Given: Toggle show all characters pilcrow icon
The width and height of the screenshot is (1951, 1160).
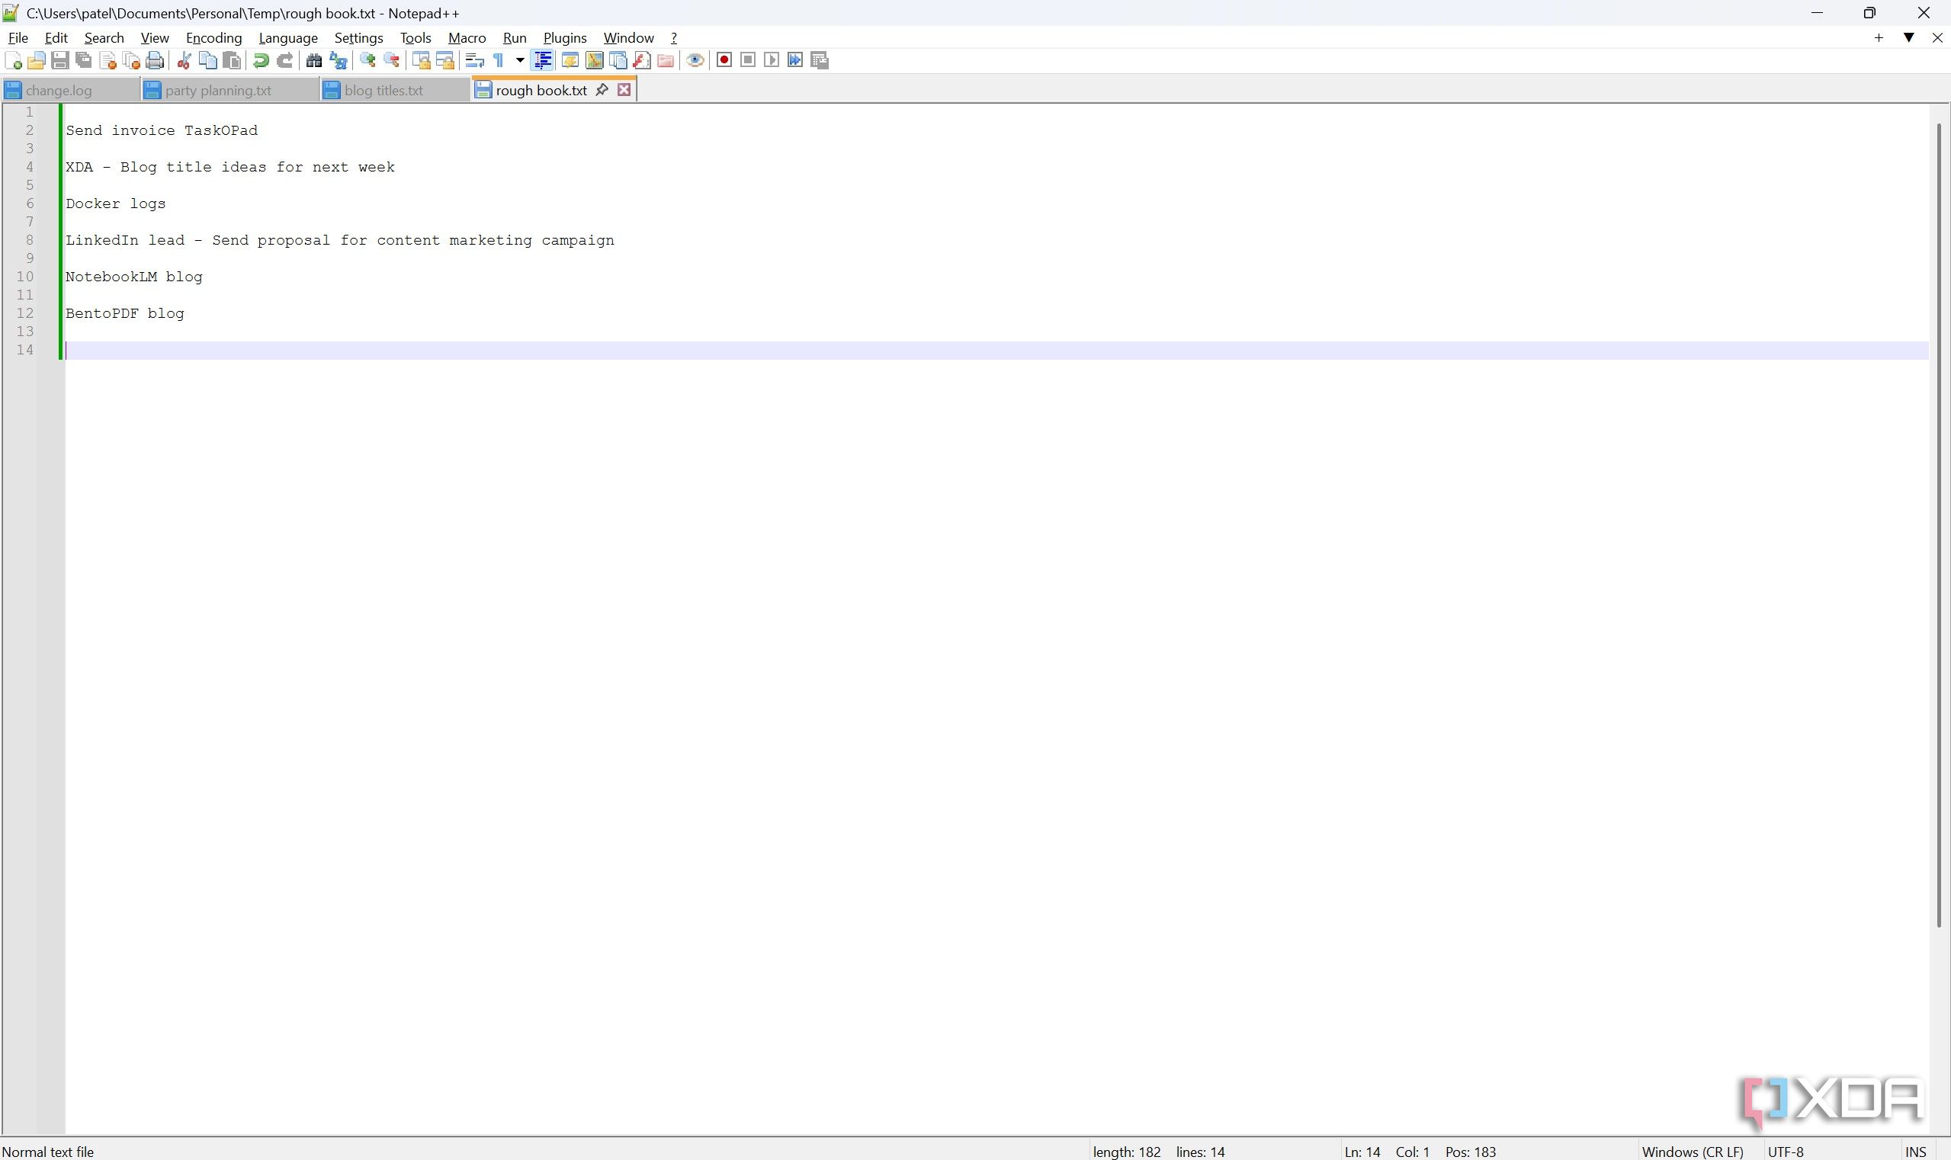Looking at the screenshot, I should 499,60.
